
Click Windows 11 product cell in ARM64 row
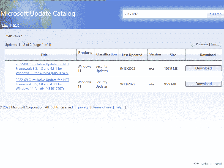click(84, 69)
